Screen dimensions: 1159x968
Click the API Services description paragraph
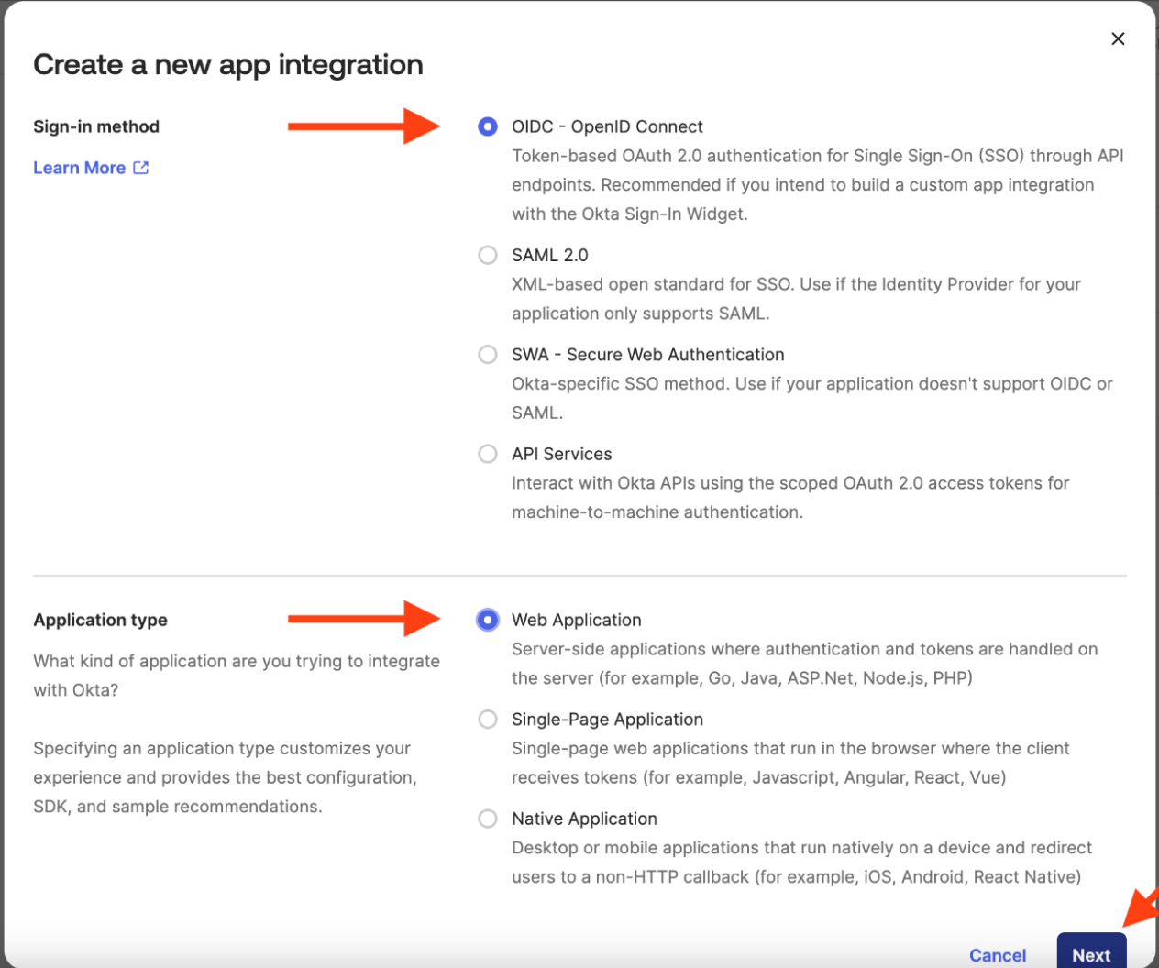point(789,498)
